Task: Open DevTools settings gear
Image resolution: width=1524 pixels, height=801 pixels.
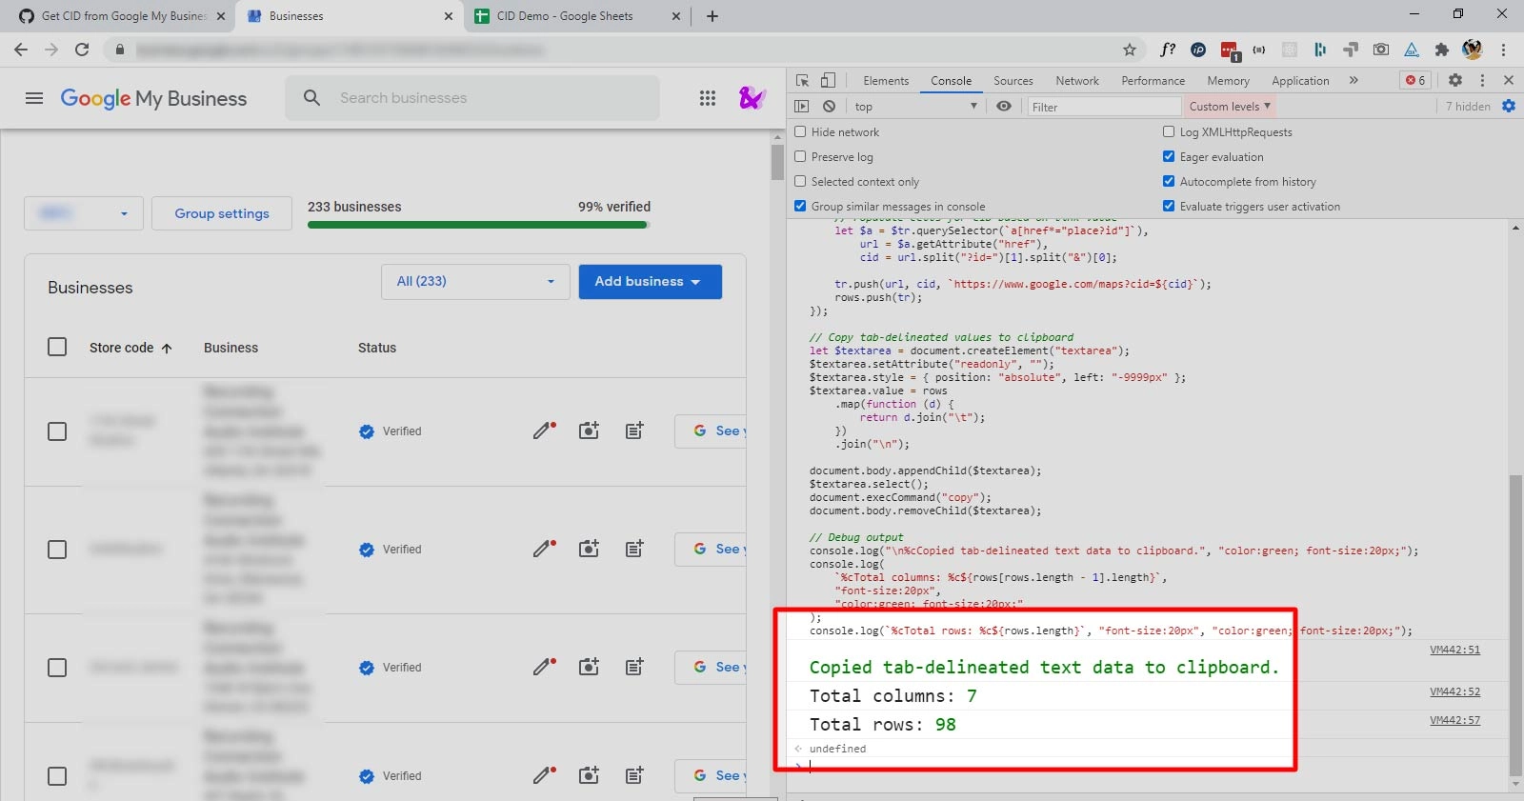Action: pyautogui.click(x=1455, y=80)
